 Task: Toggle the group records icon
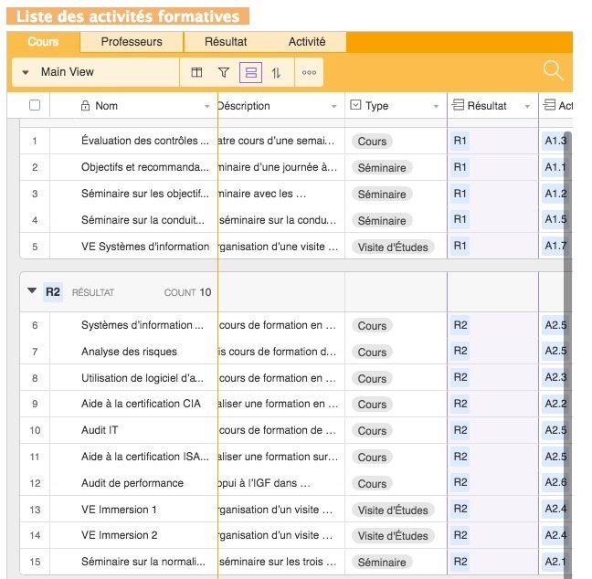coord(250,72)
